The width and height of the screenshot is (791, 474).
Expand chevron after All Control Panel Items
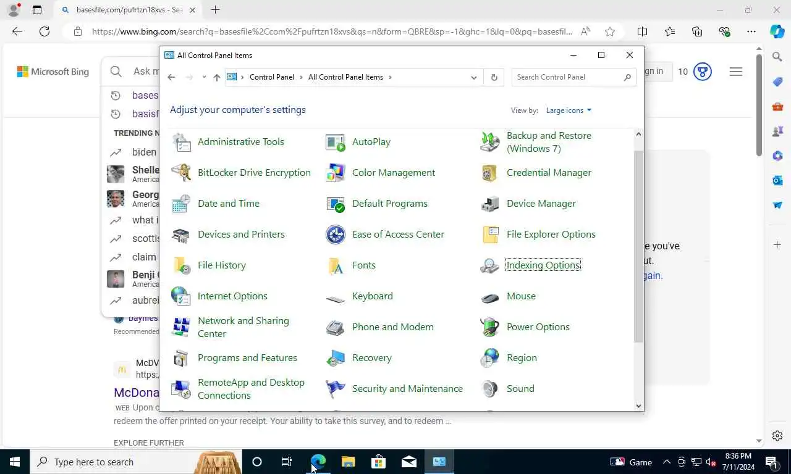tap(390, 77)
